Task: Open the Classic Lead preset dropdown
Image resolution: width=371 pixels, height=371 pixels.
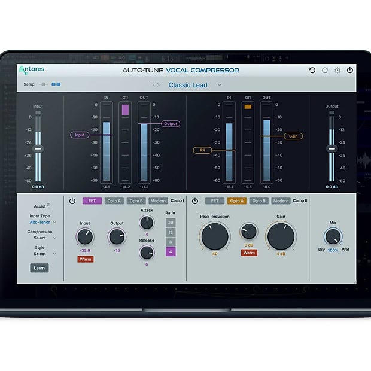Action: pos(220,85)
